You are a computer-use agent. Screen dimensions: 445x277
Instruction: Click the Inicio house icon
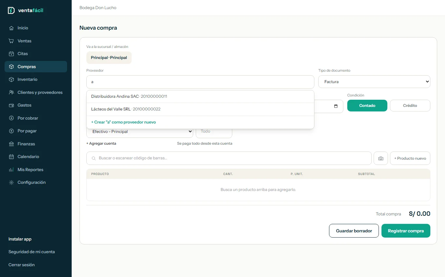point(11,28)
